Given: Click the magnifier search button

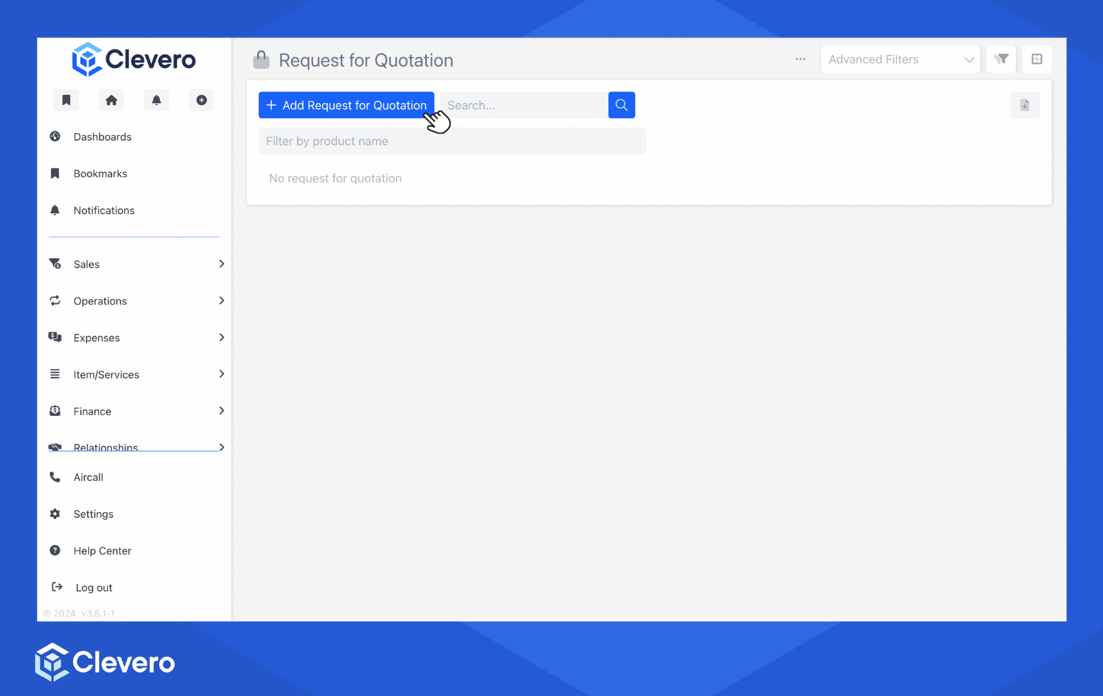Looking at the screenshot, I should 622,105.
